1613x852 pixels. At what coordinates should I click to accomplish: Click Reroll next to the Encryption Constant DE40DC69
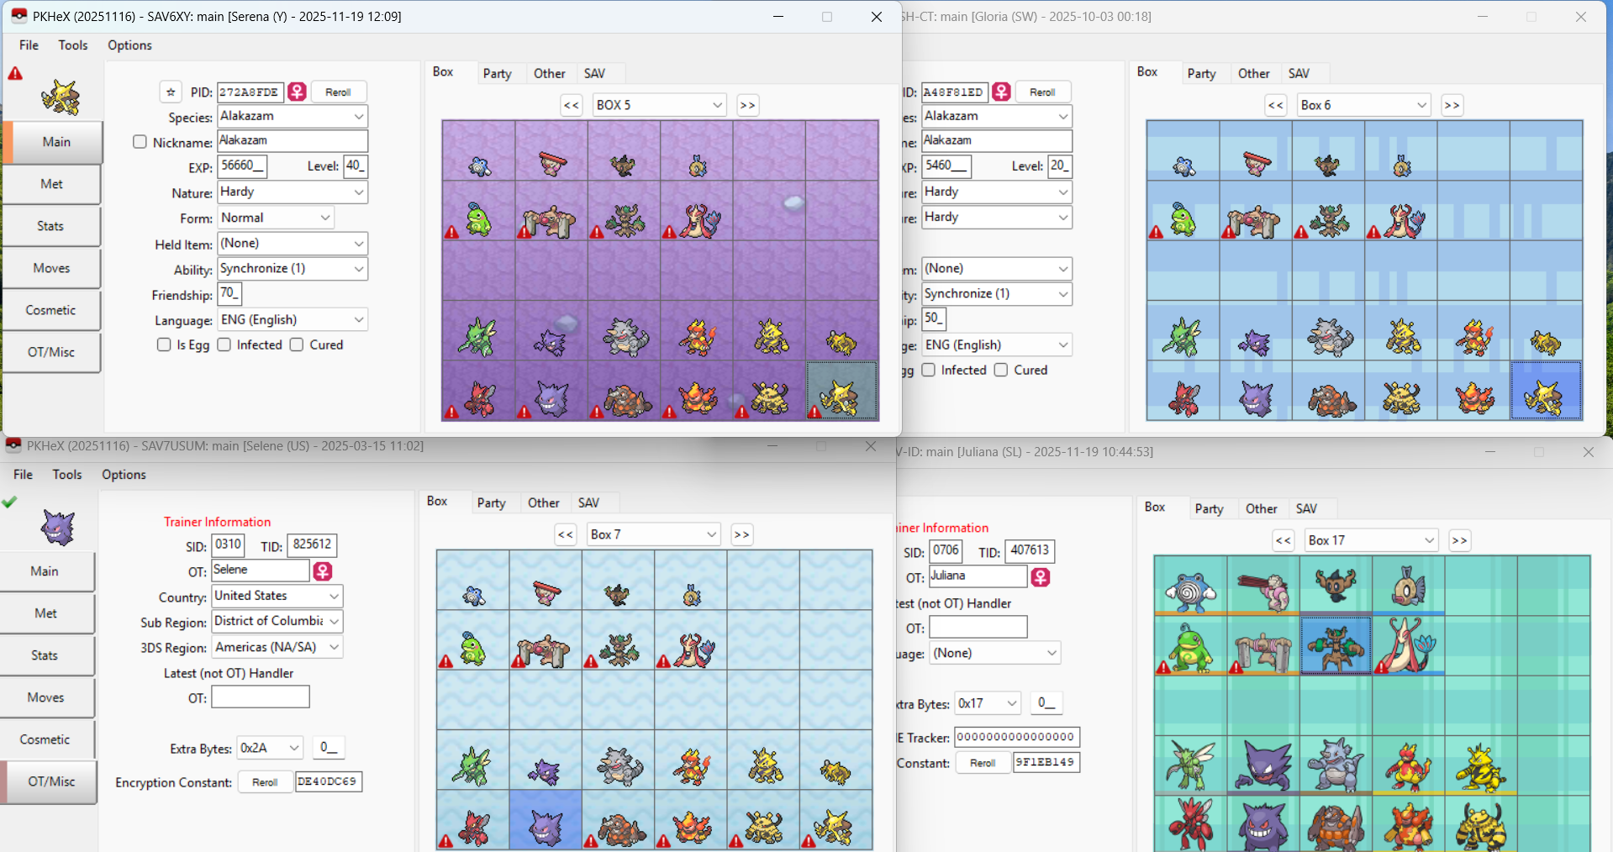tap(265, 782)
